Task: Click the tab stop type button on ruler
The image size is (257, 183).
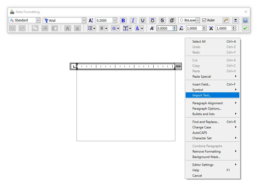Action: pos(74,66)
